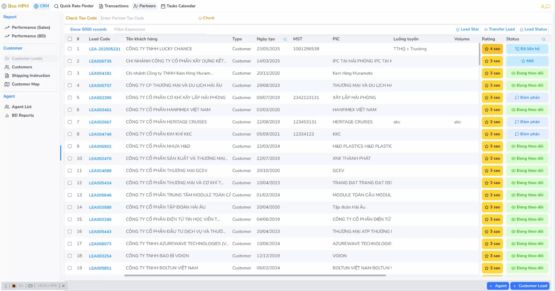Image resolution: width=555 pixels, height=291 pixels.
Task: Click Mới status for LEA006735
Action: point(527,61)
